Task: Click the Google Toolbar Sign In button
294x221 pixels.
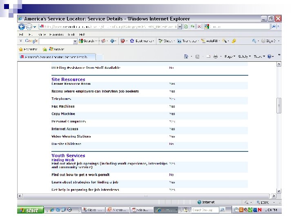Action: (x=269, y=41)
